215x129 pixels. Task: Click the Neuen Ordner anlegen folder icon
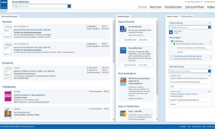(171, 32)
